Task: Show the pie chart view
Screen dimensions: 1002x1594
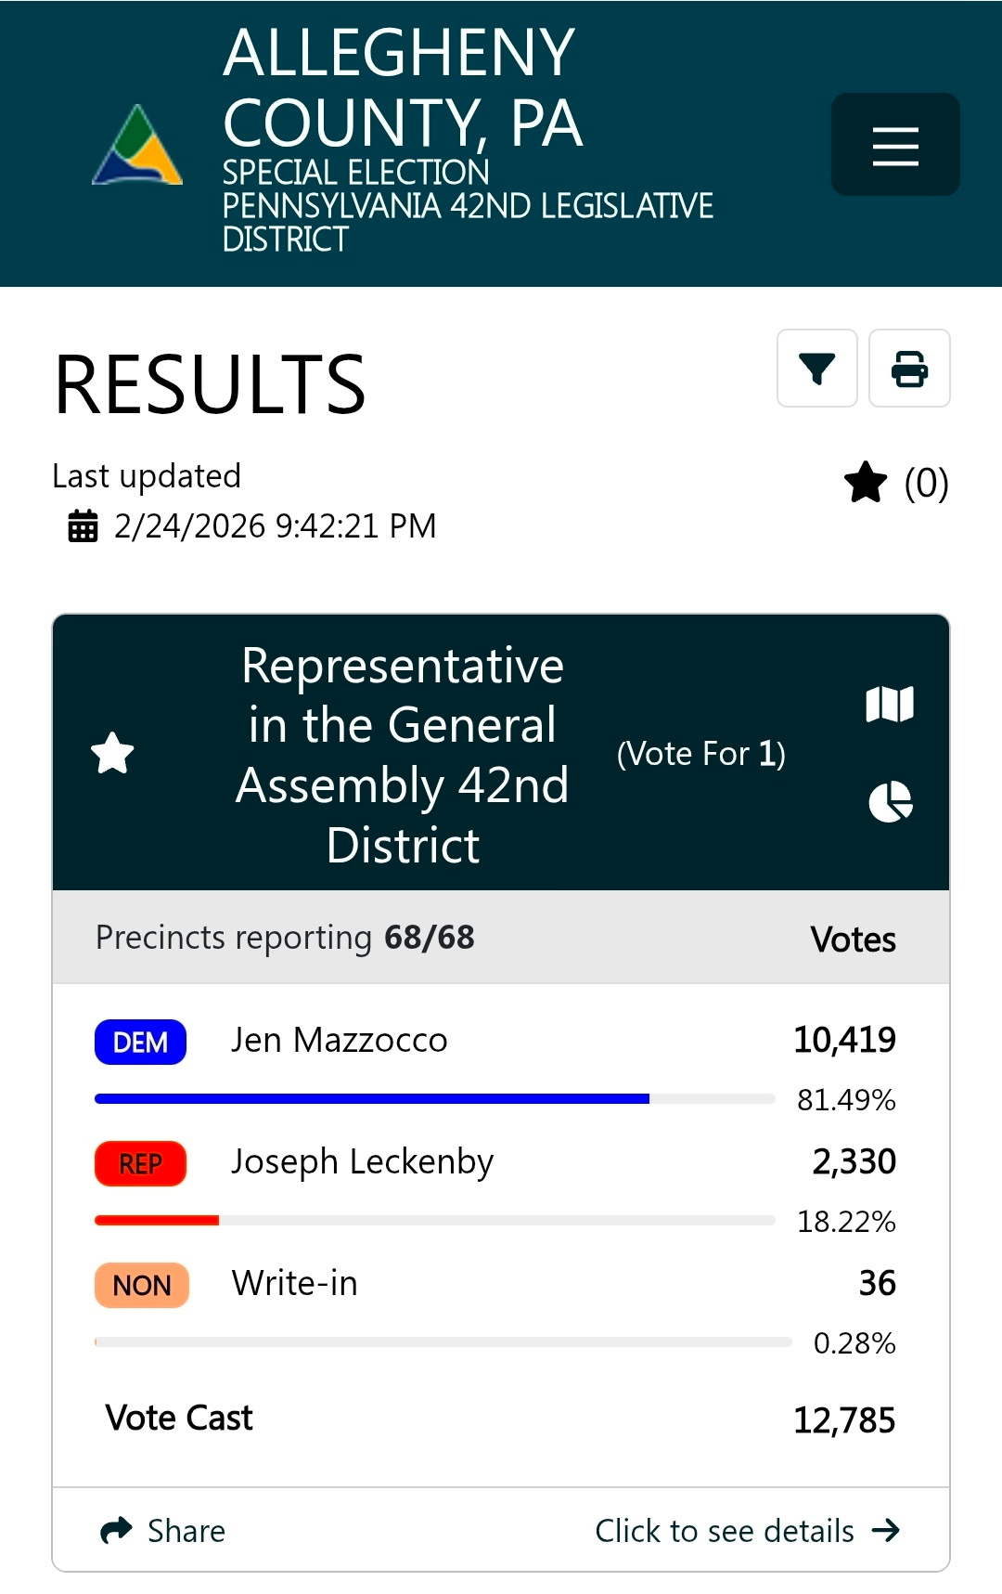Action: click(891, 802)
